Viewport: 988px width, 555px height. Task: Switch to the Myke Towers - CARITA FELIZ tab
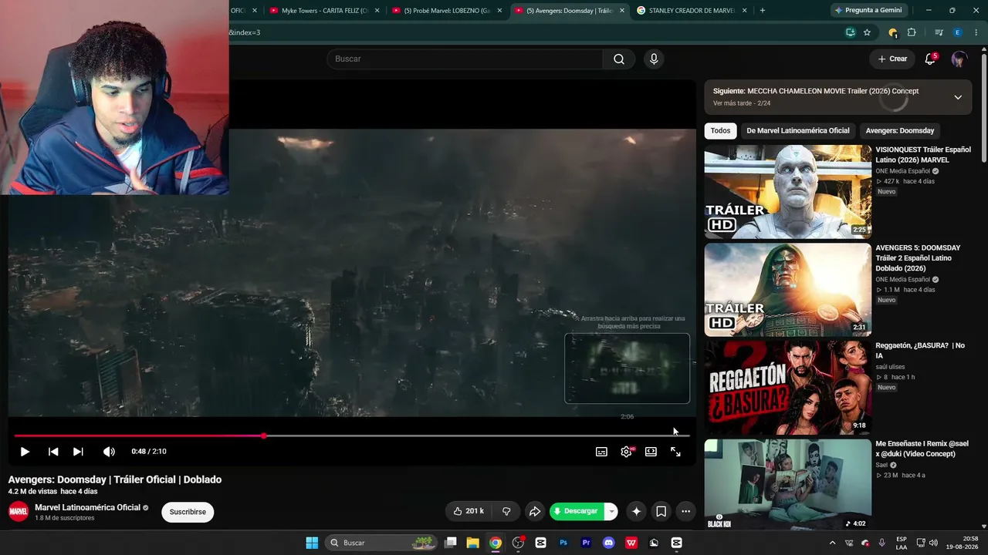(x=324, y=11)
